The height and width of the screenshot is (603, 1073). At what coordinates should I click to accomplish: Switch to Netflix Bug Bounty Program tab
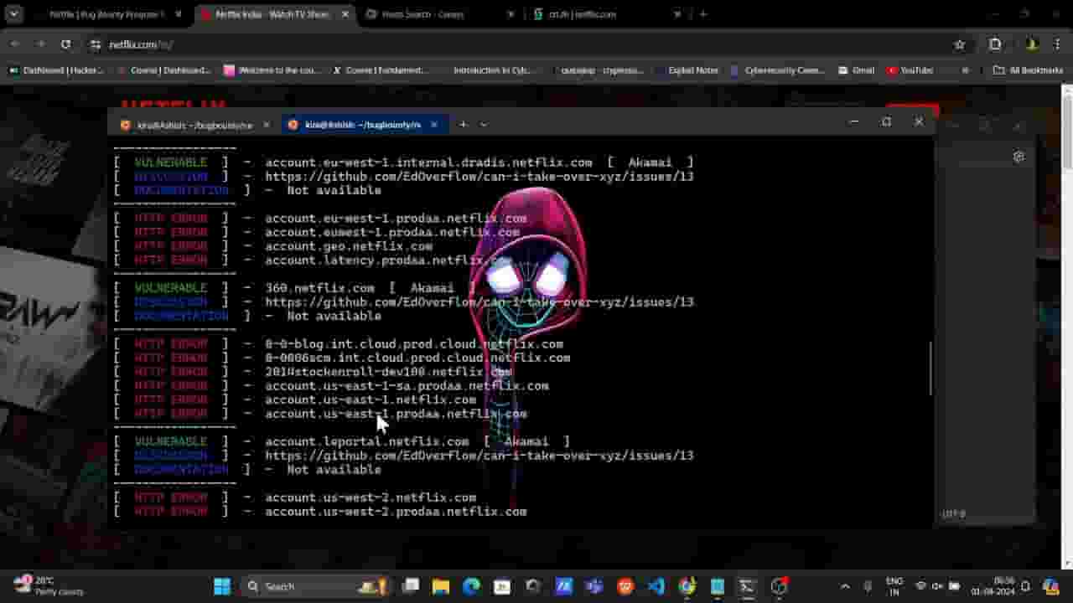105,14
